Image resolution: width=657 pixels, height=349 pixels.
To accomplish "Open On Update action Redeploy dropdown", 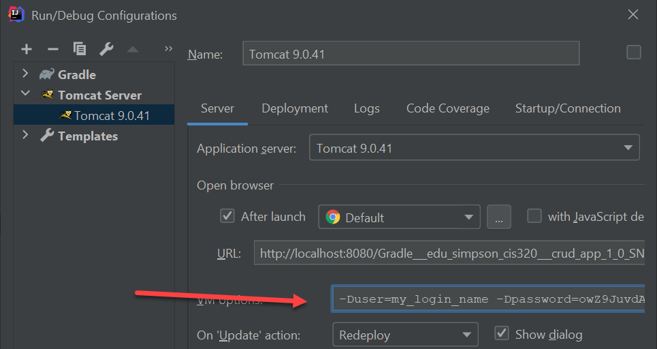I will (405, 334).
